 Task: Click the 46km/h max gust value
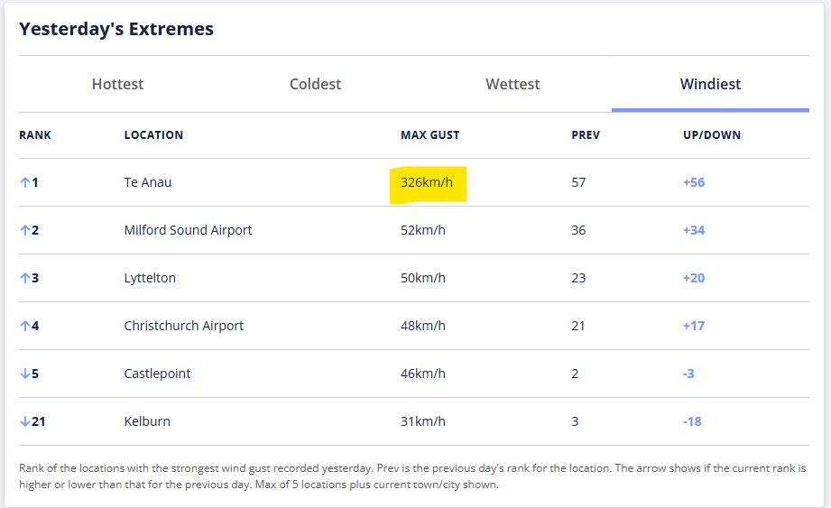tap(423, 374)
